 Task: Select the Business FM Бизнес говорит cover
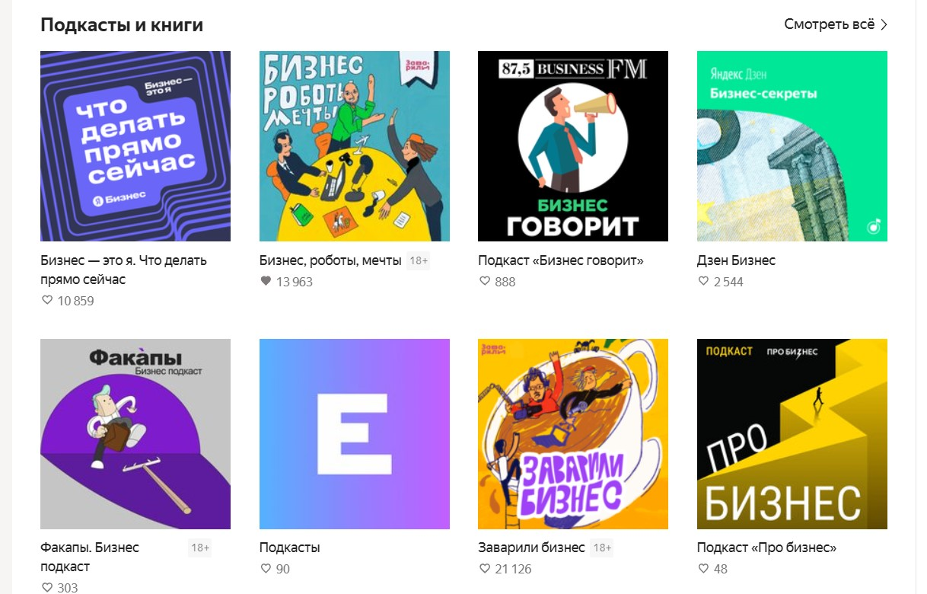(x=573, y=146)
